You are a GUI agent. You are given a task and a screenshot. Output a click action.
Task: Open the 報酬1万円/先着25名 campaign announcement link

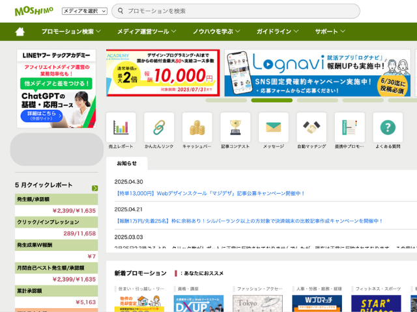pos(249,221)
